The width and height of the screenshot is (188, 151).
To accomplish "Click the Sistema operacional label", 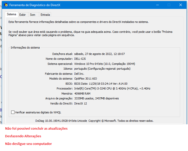I will (x=60, y=64).
